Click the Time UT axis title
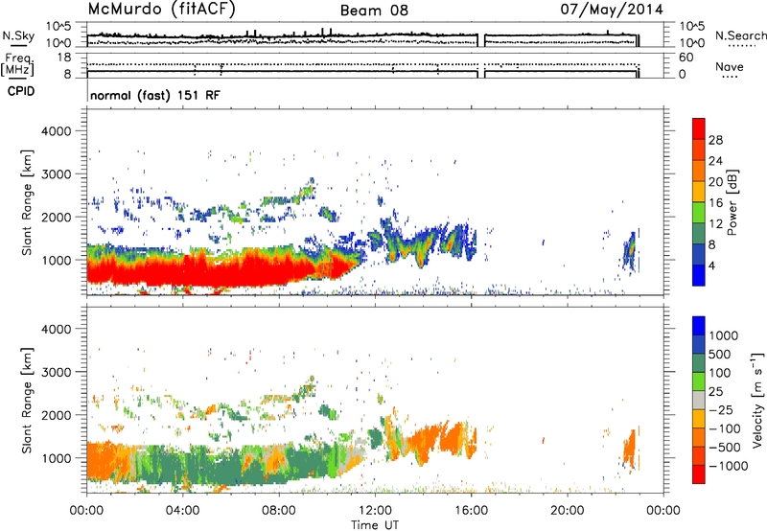Viewport: 767px width, 531px height. coord(375,525)
